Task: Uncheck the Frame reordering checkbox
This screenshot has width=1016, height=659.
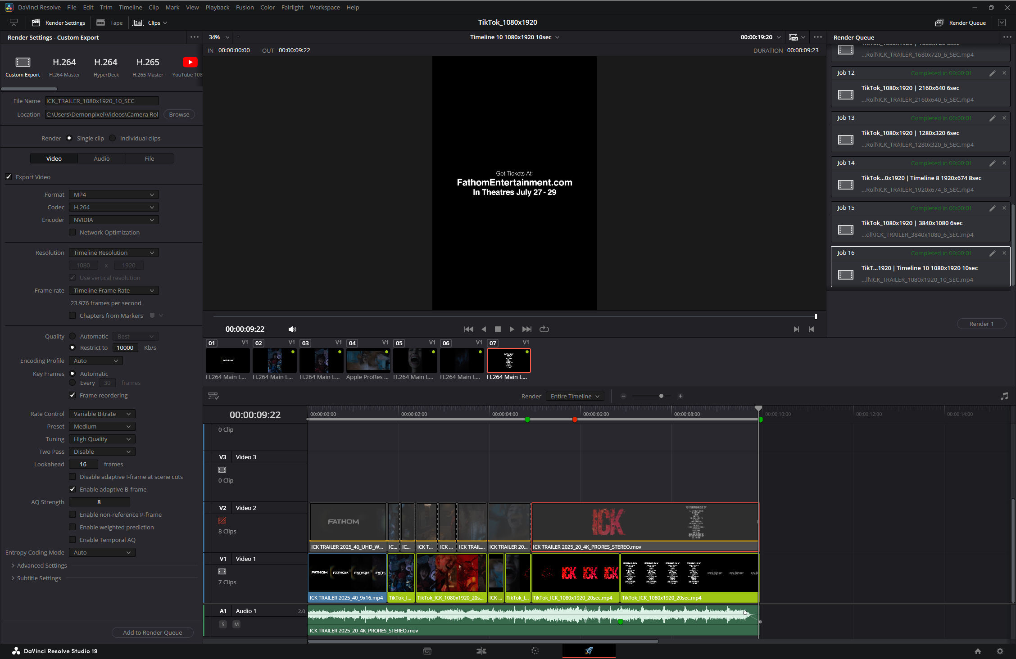Action: coord(73,395)
